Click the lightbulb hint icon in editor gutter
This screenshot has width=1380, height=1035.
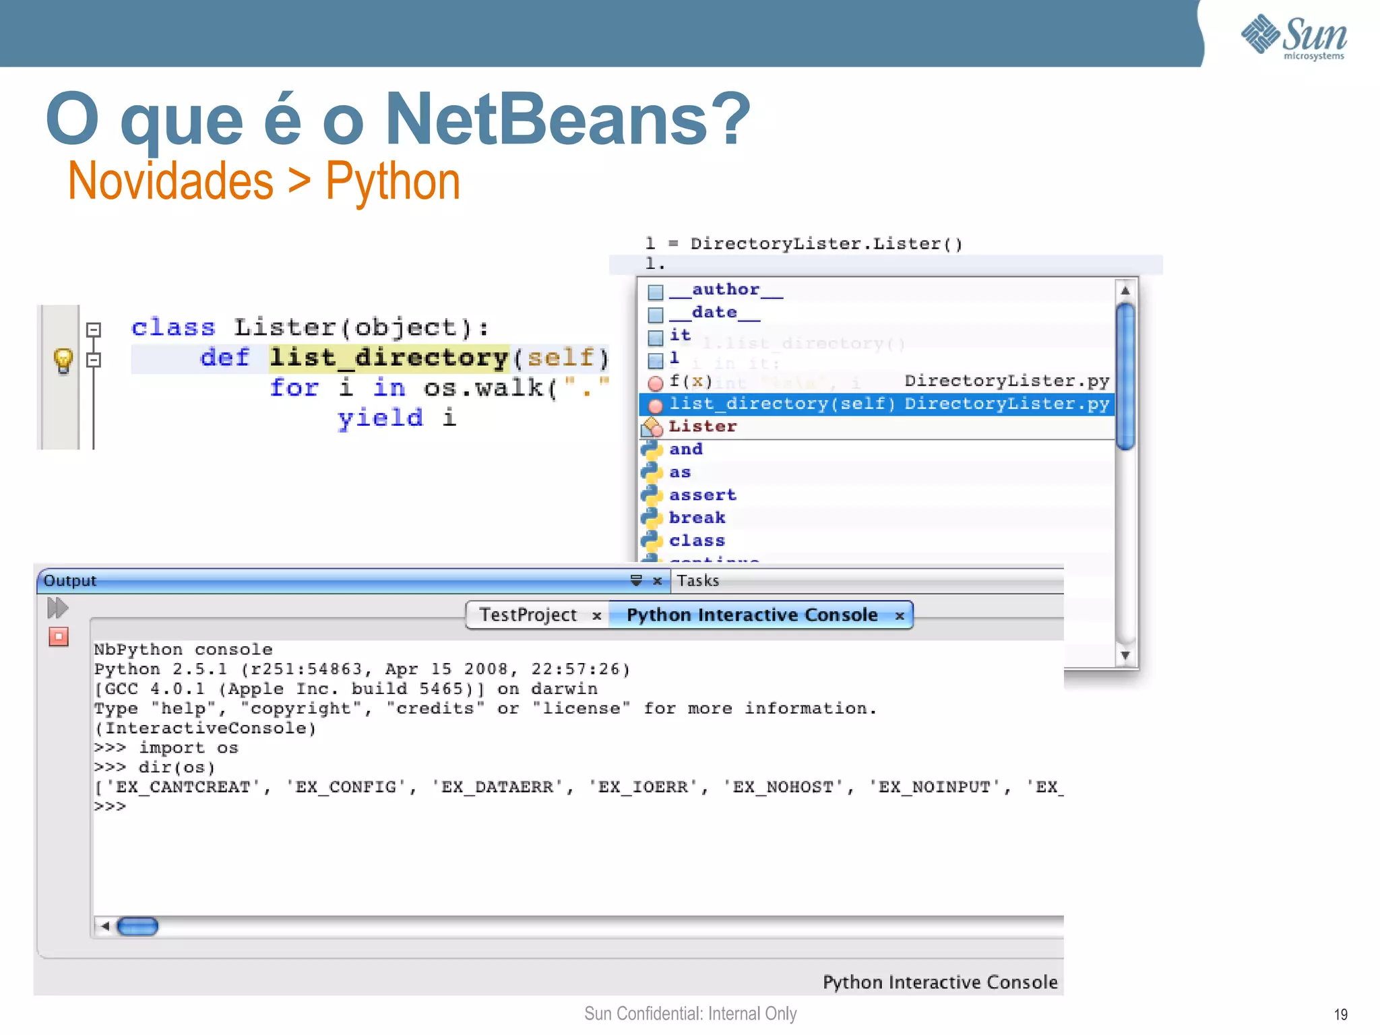[x=63, y=360]
